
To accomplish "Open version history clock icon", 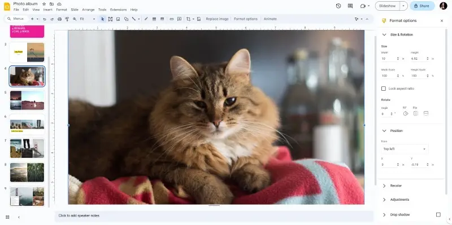I will [x=338, y=6].
